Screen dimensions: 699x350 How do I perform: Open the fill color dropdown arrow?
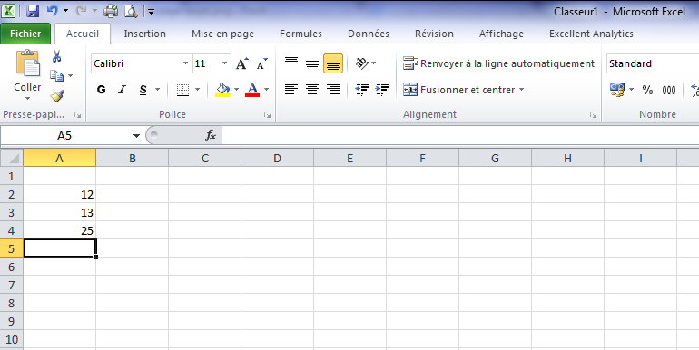[x=236, y=90]
